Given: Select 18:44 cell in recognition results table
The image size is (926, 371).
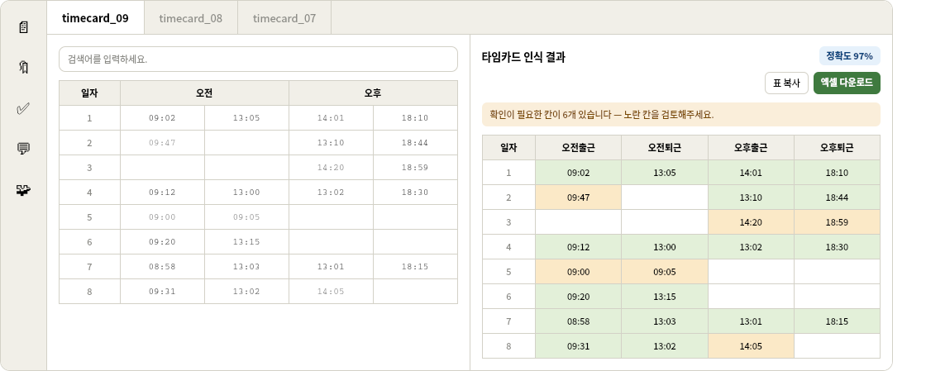Looking at the screenshot, I should point(837,197).
